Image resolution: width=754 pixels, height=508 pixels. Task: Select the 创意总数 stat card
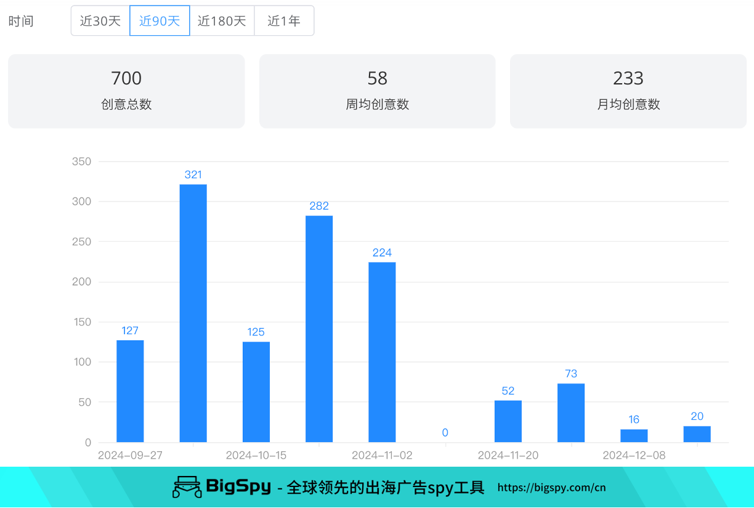coord(126,91)
